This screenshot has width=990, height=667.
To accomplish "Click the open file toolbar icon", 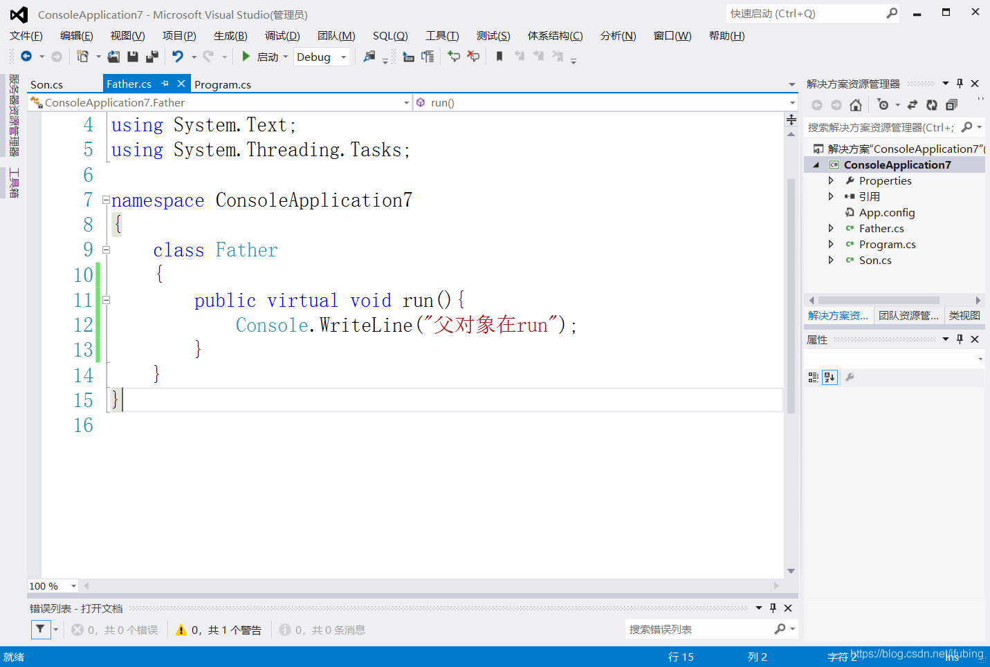I will point(113,56).
